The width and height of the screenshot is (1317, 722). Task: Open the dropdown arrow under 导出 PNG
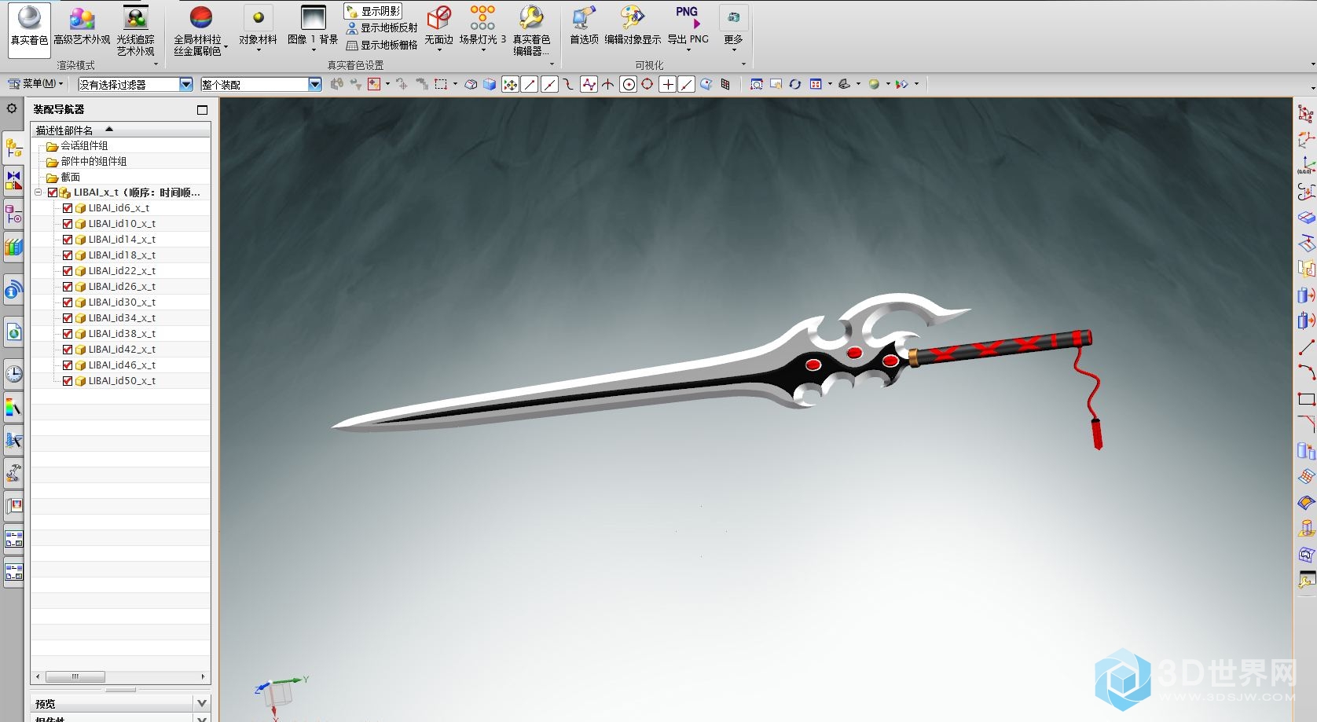click(688, 50)
